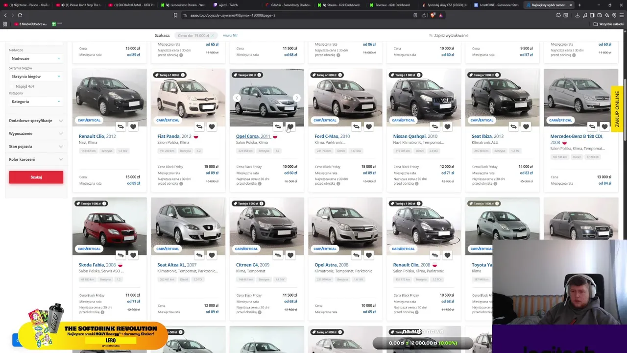The image size is (627, 353).
Task: Switch to Stream - Kick Dashboard tab
Action: click(x=341, y=5)
